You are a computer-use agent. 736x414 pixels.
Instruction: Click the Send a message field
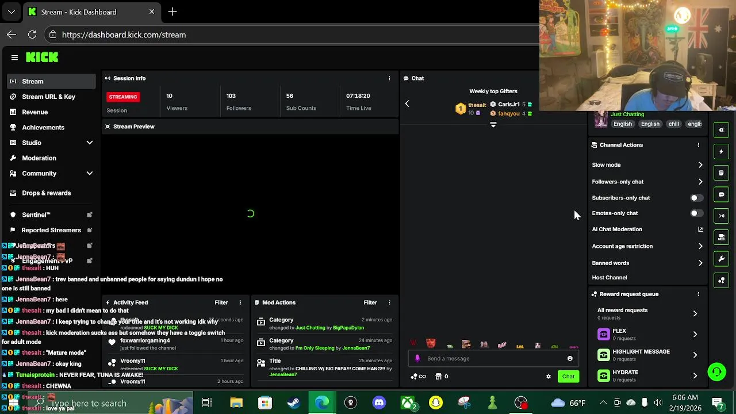(x=494, y=358)
